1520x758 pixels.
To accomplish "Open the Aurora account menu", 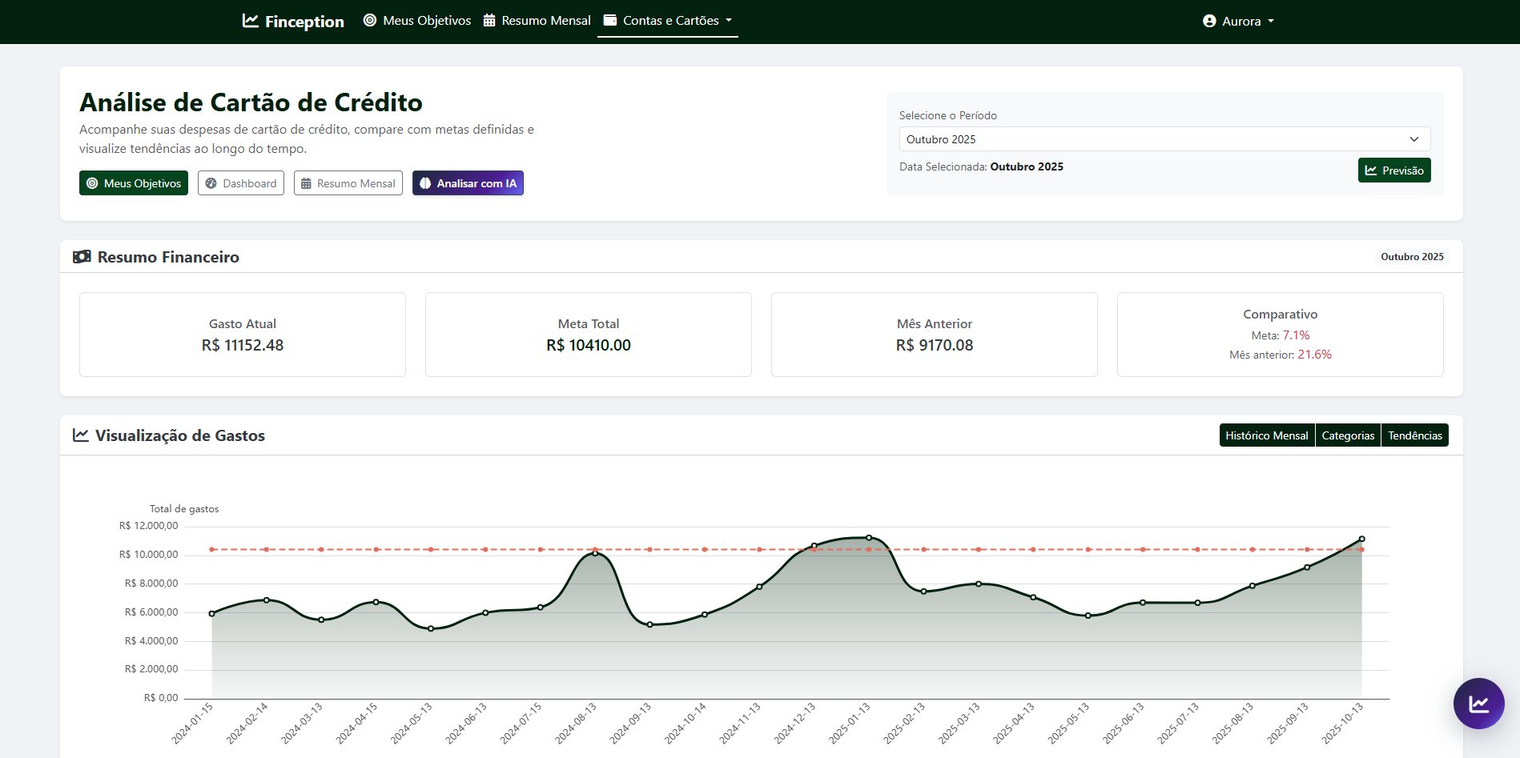I will click(x=1238, y=21).
